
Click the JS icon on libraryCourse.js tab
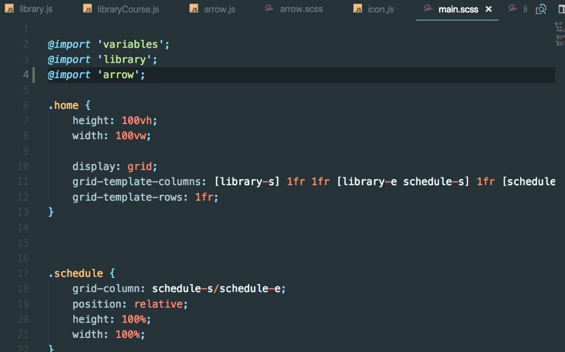87,9
